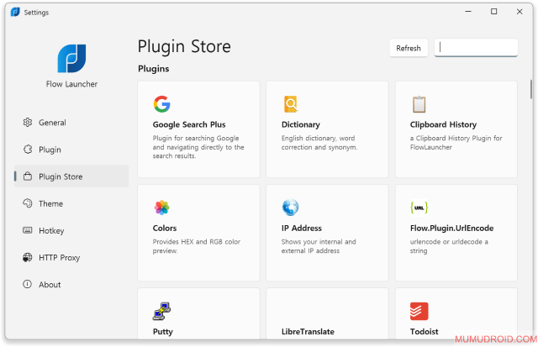The width and height of the screenshot is (538, 347).
Task: Click the General gear icon
Action: 28,123
